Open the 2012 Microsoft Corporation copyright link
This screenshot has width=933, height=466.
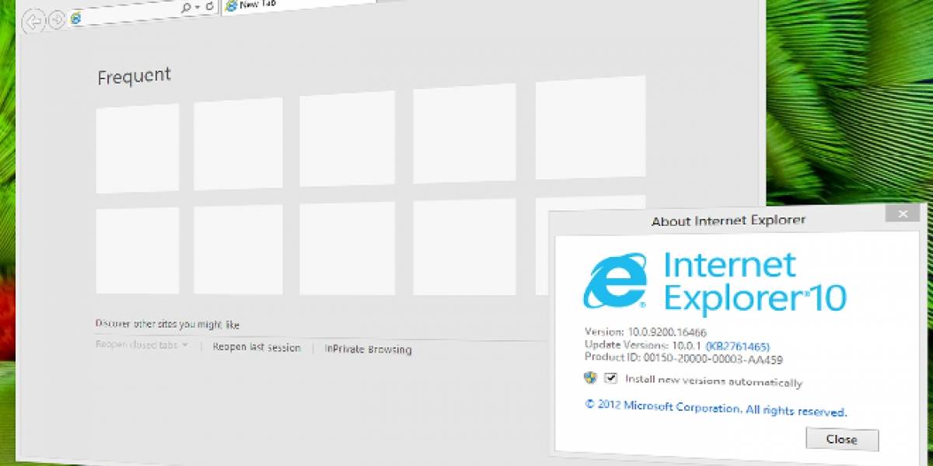(x=715, y=409)
